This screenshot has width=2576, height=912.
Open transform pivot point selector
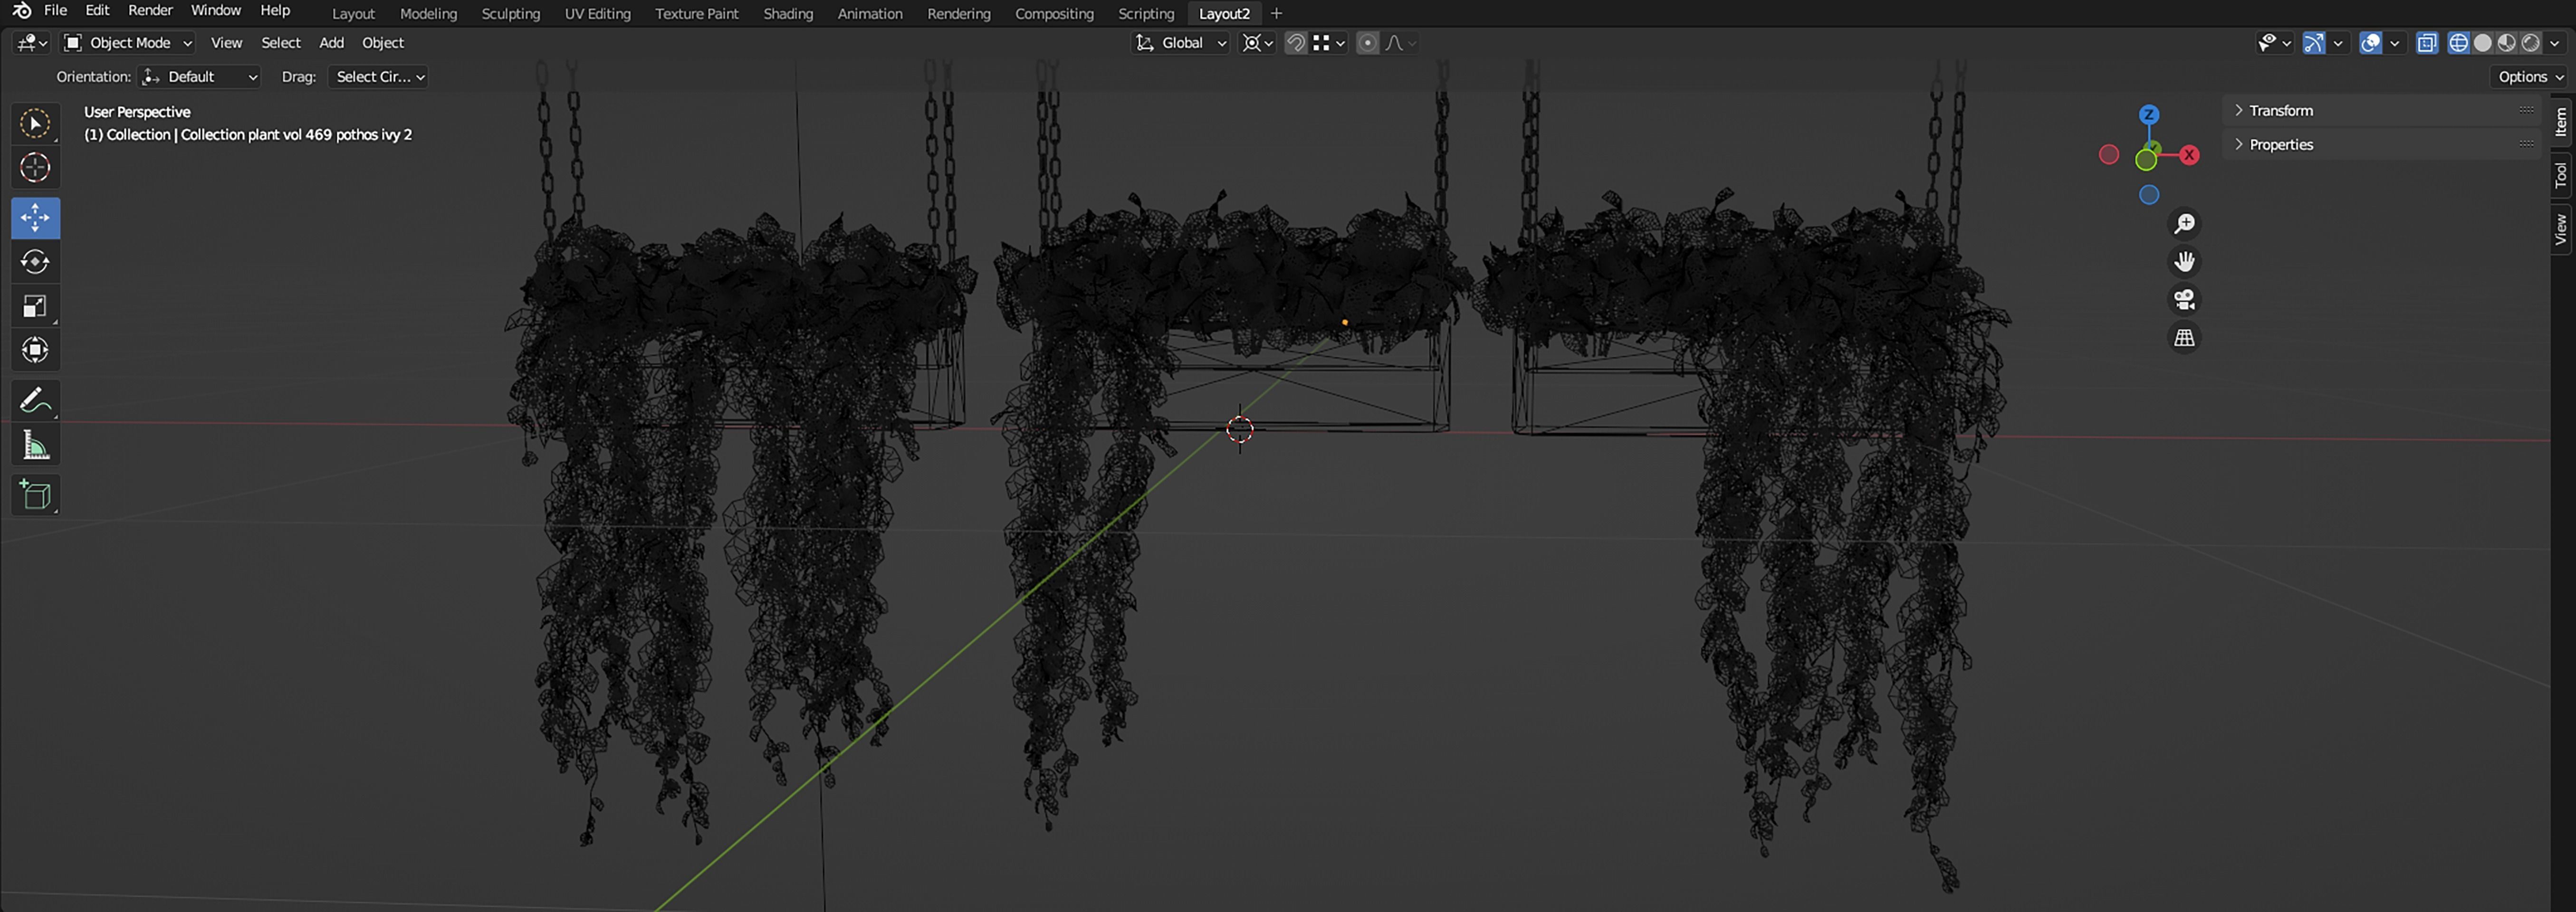click(x=1257, y=43)
